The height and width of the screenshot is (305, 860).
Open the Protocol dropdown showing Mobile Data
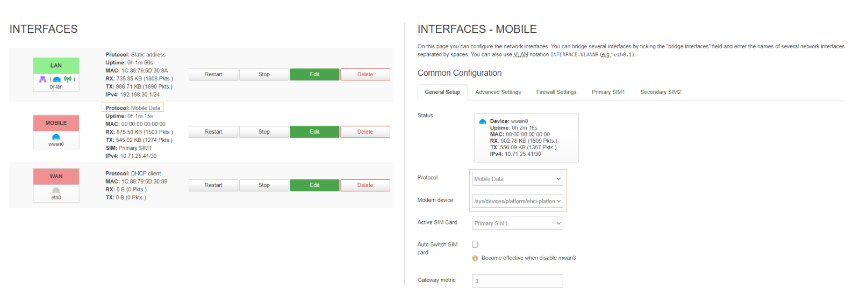517,179
